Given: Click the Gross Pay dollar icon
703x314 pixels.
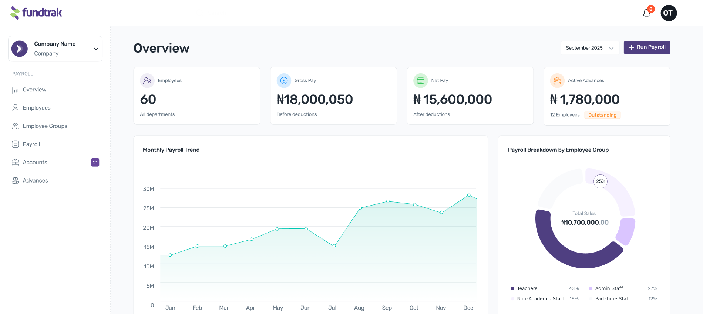Looking at the screenshot, I should pyautogui.click(x=284, y=81).
